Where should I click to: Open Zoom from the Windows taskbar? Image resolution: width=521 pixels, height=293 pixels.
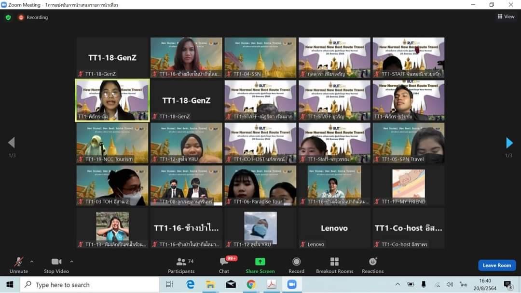click(x=291, y=284)
